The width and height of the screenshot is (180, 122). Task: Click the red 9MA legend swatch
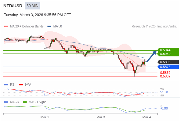[x=21, y=85]
